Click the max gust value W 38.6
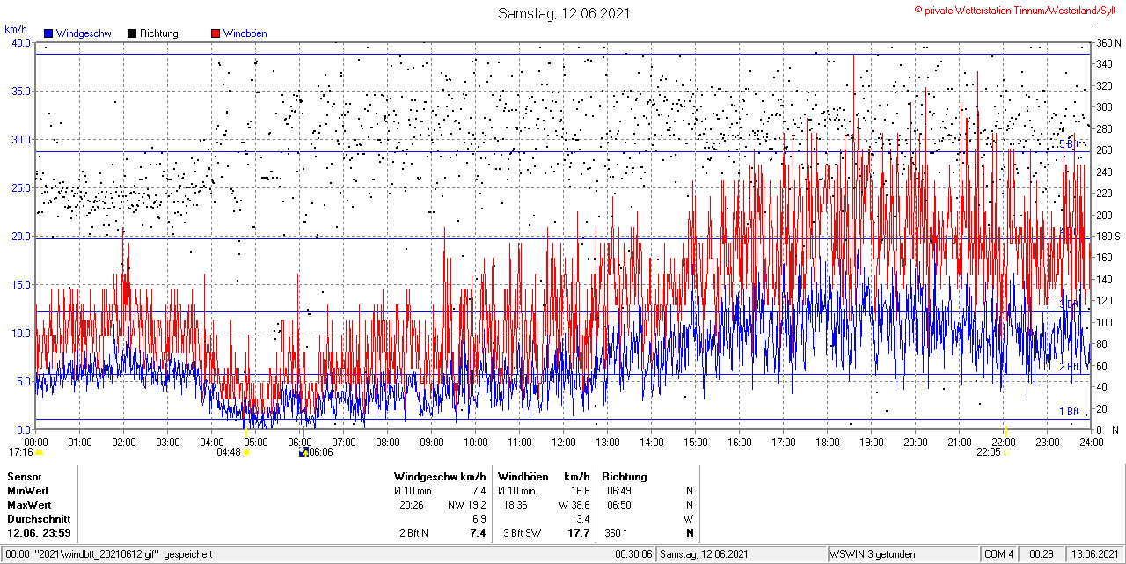 coord(574,505)
